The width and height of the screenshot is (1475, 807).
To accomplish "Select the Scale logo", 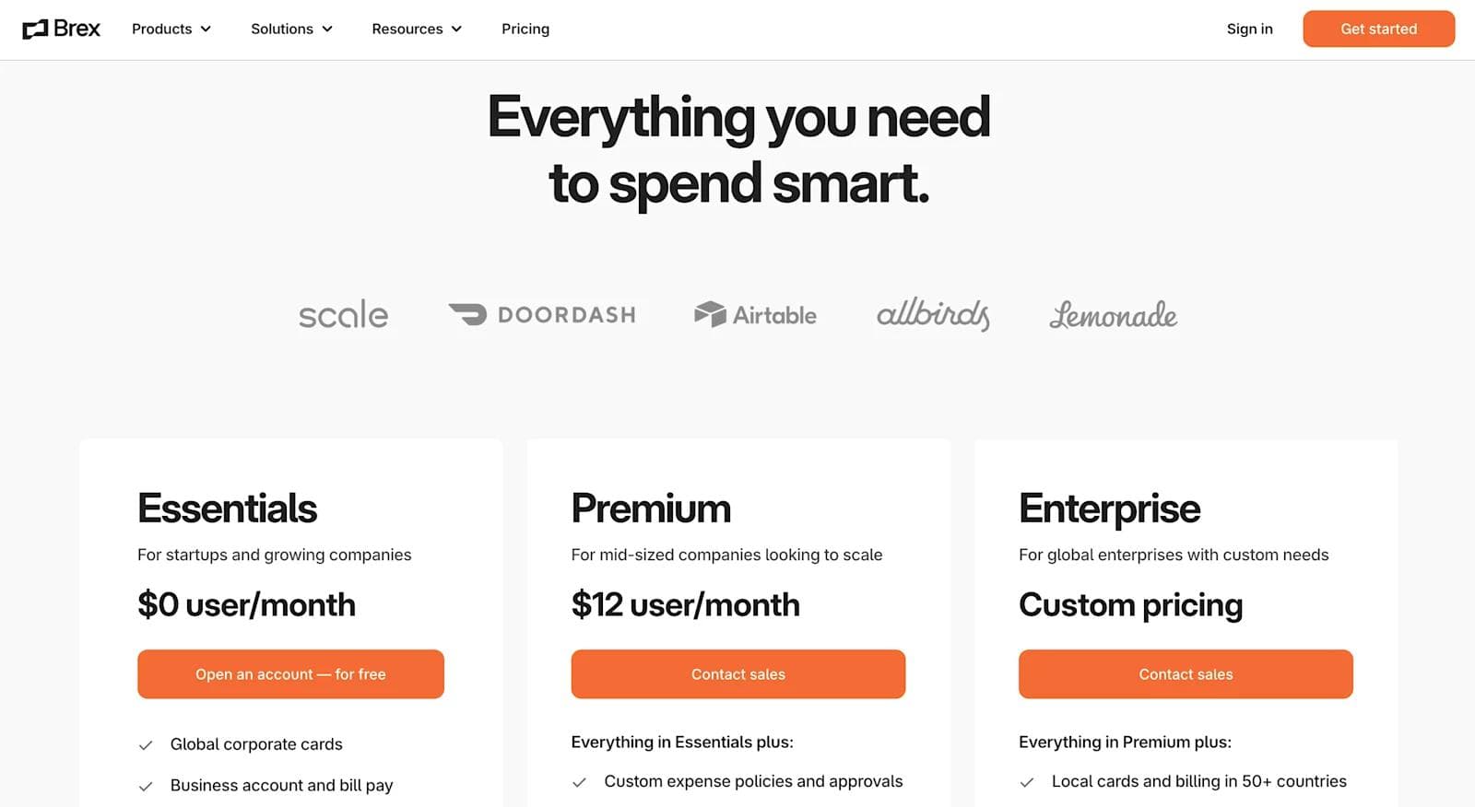I will [343, 314].
